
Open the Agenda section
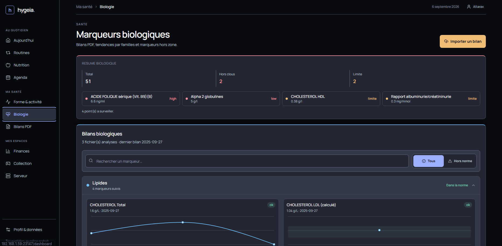29,77
